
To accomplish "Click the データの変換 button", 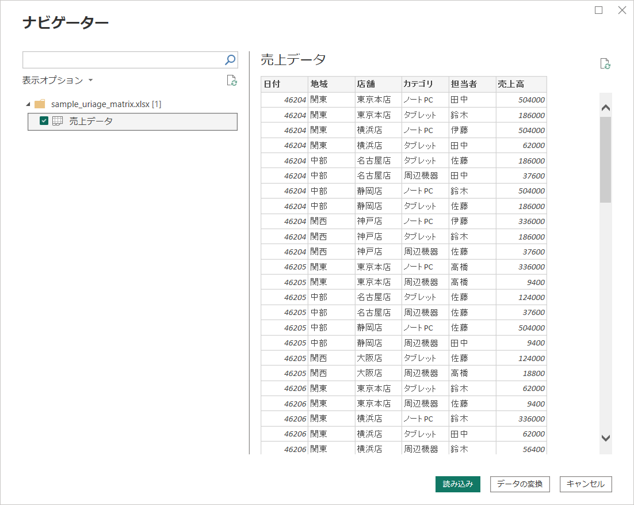I will click(520, 484).
